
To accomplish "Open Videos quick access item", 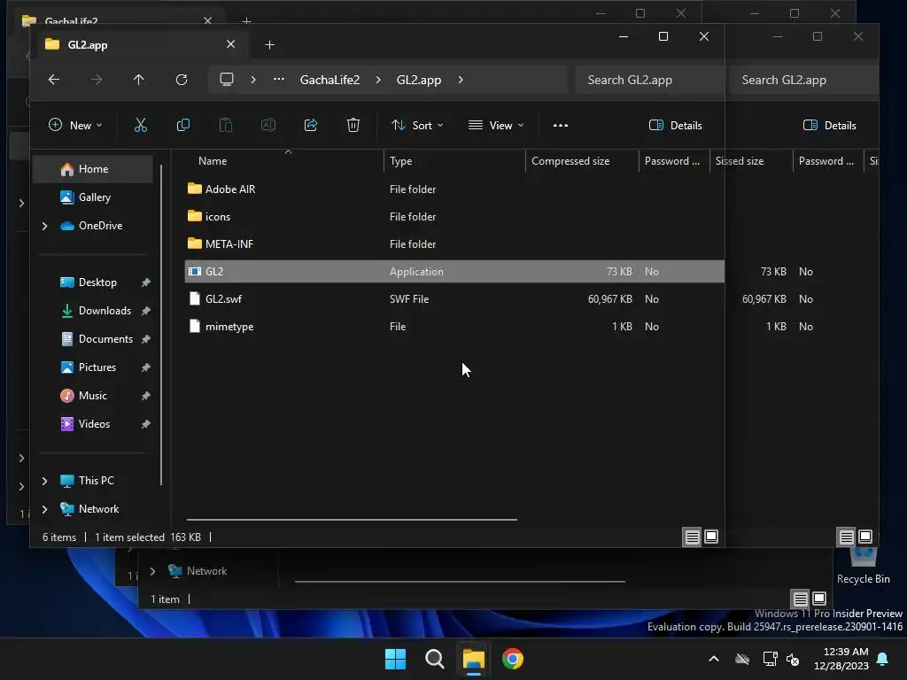I will [92, 424].
